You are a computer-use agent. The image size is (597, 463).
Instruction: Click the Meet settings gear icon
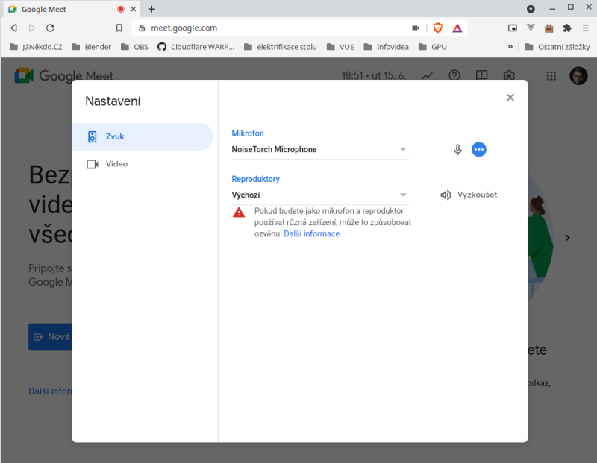pyautogui.click(x=509, y=75)
